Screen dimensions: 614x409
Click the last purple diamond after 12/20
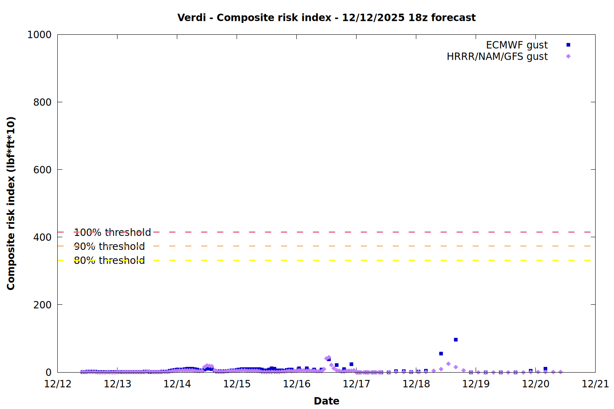click(560, 372)
